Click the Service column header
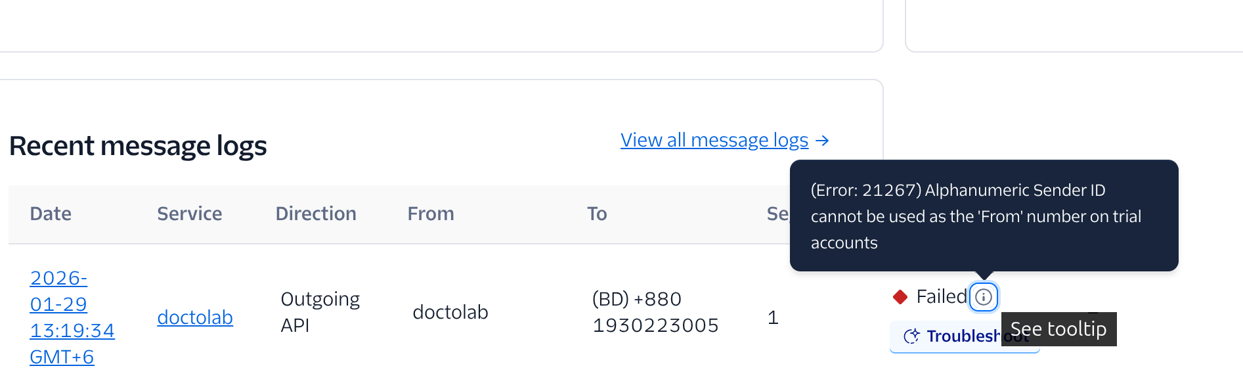 click(189, 214)
